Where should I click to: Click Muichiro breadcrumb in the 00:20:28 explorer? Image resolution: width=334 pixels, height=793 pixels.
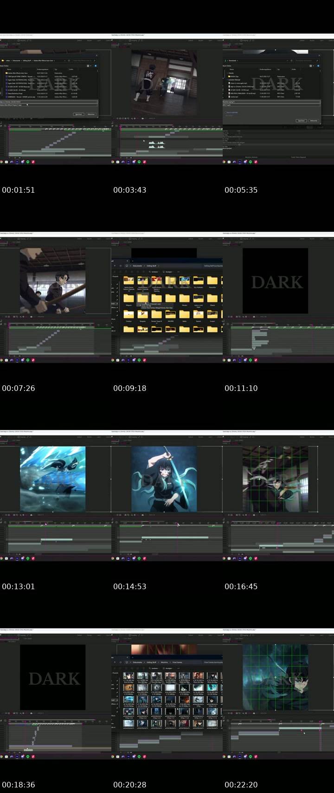pyautogui.click(x=164, y=663)
